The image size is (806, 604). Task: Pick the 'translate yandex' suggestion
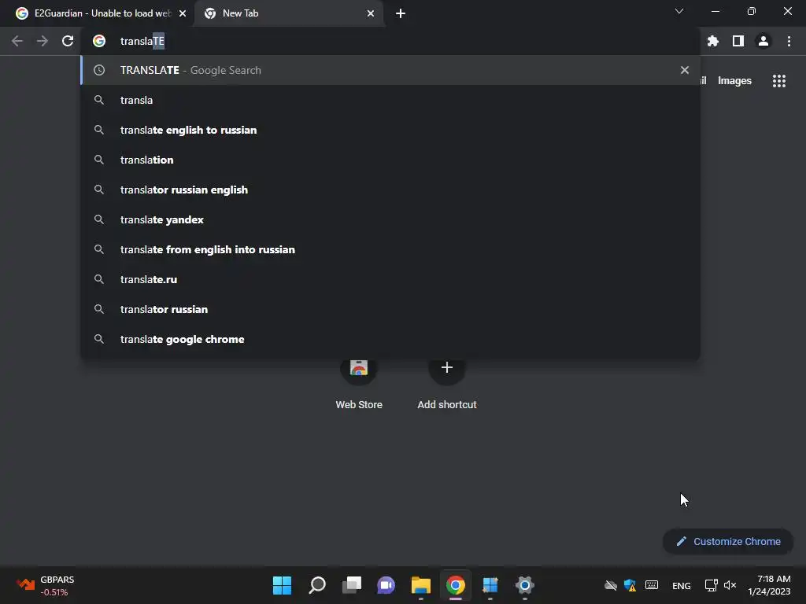pyautogui.click(x=390, y=219)
